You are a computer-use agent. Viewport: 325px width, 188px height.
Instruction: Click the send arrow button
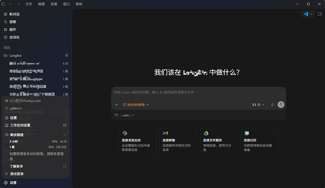(x=281, y=105)
